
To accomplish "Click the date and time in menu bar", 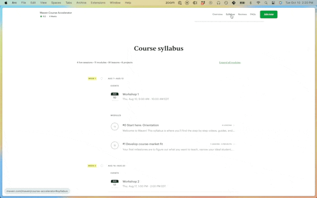I will [299, 3].
